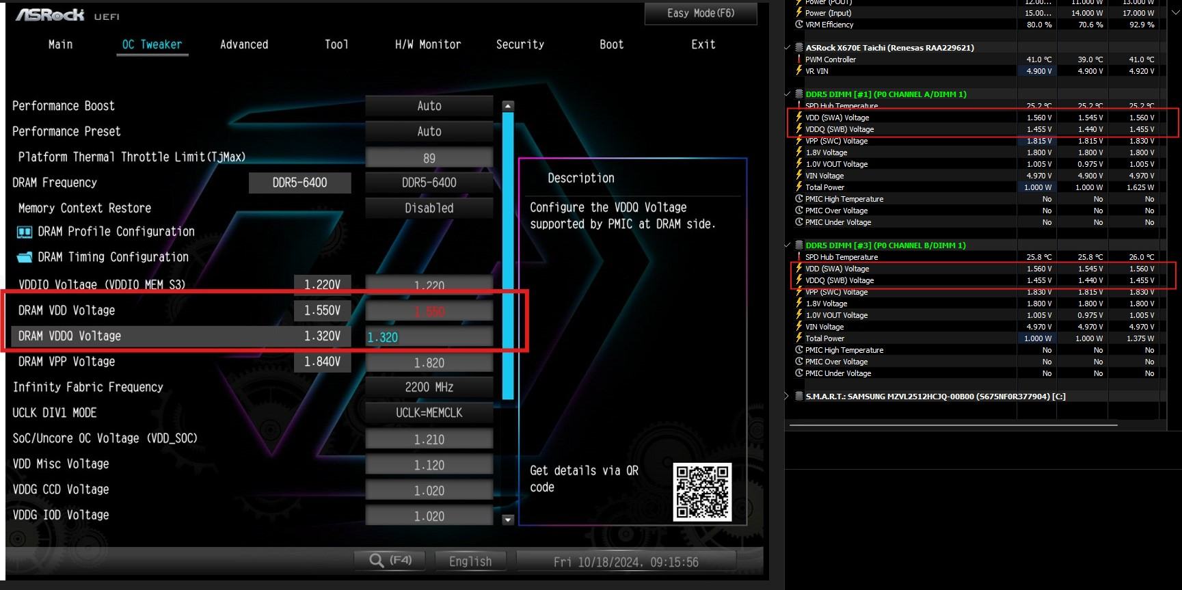Screen dimensions: 1182x590
Task: Change Memory Context Restore Disabled option
Action: click(x=429, y=208)
